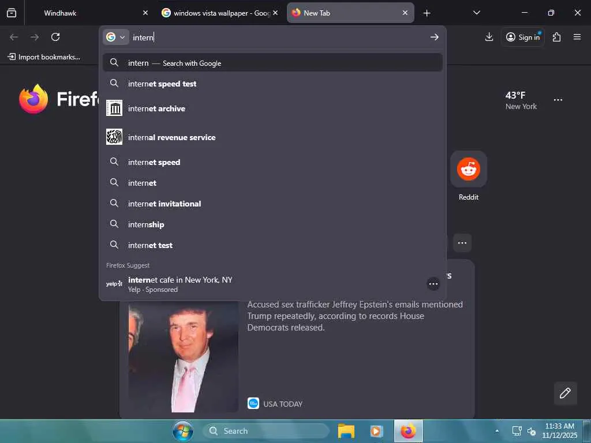Close the windows vista wallpaper tab
This screenshot has width=591, height=443.
click(x=275, y=13)
